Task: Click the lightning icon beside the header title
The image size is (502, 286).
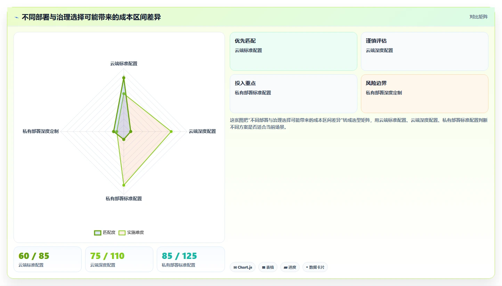Action: 17,17
